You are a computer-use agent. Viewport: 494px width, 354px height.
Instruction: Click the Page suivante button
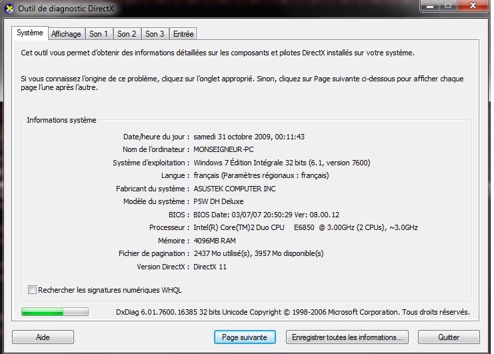pos(245,337)
